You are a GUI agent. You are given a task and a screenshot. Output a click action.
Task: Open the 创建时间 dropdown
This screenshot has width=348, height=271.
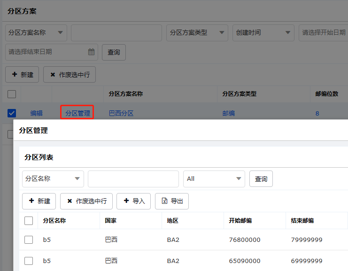point(263,32)
